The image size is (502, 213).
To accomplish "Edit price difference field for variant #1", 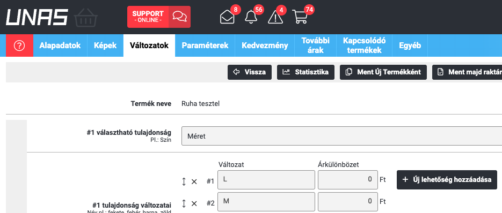I will point(348,180).
